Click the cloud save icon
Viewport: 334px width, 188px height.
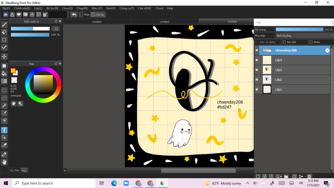click(x=6, y=14)
